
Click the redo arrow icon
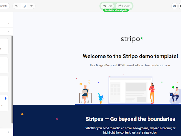[31, 6]
